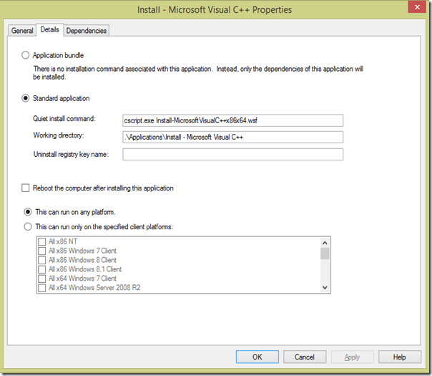Select the Application bundle option

[26, 54]
